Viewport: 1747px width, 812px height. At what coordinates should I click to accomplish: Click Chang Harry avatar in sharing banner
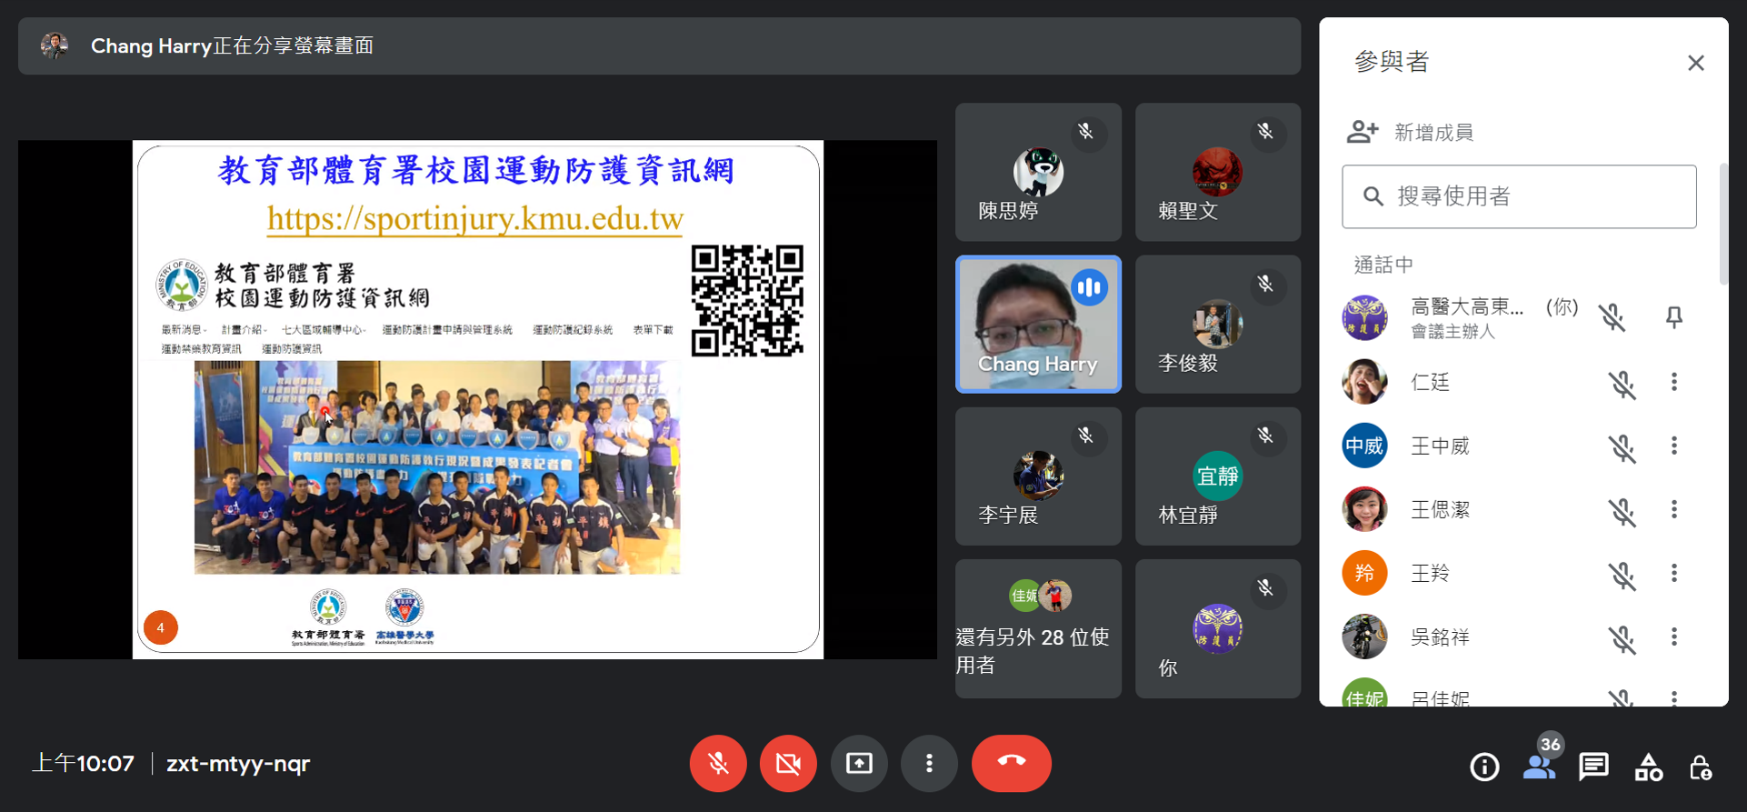click(55, 46)
